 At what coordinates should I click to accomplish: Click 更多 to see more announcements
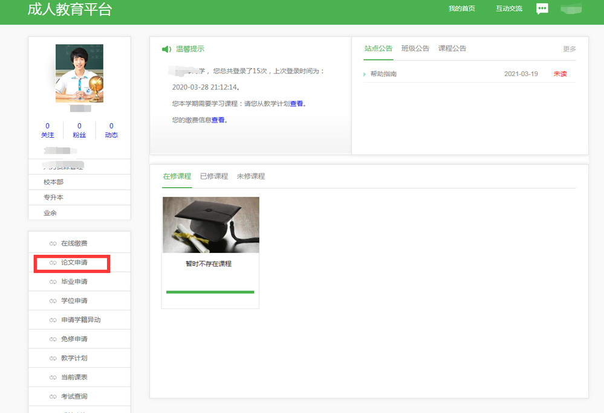[x=569, y=49]
